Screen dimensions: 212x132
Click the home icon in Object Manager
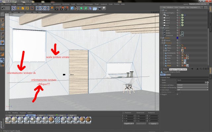click(203, 7)
